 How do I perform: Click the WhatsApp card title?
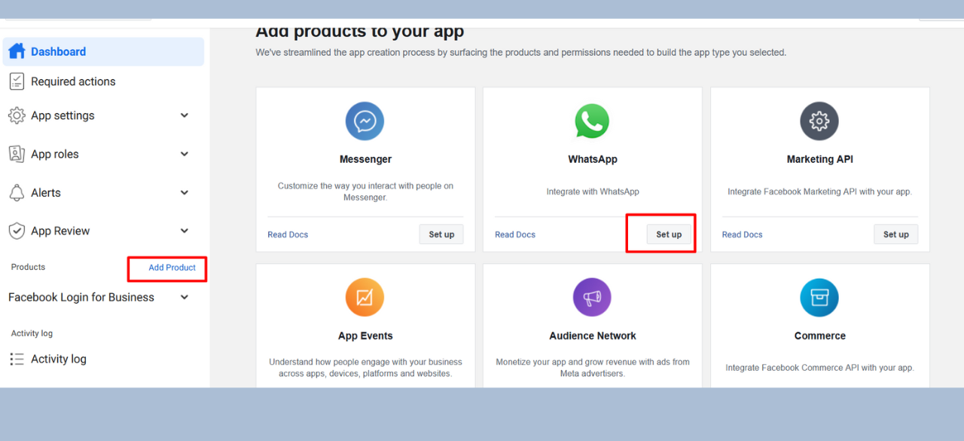(593, 159)
